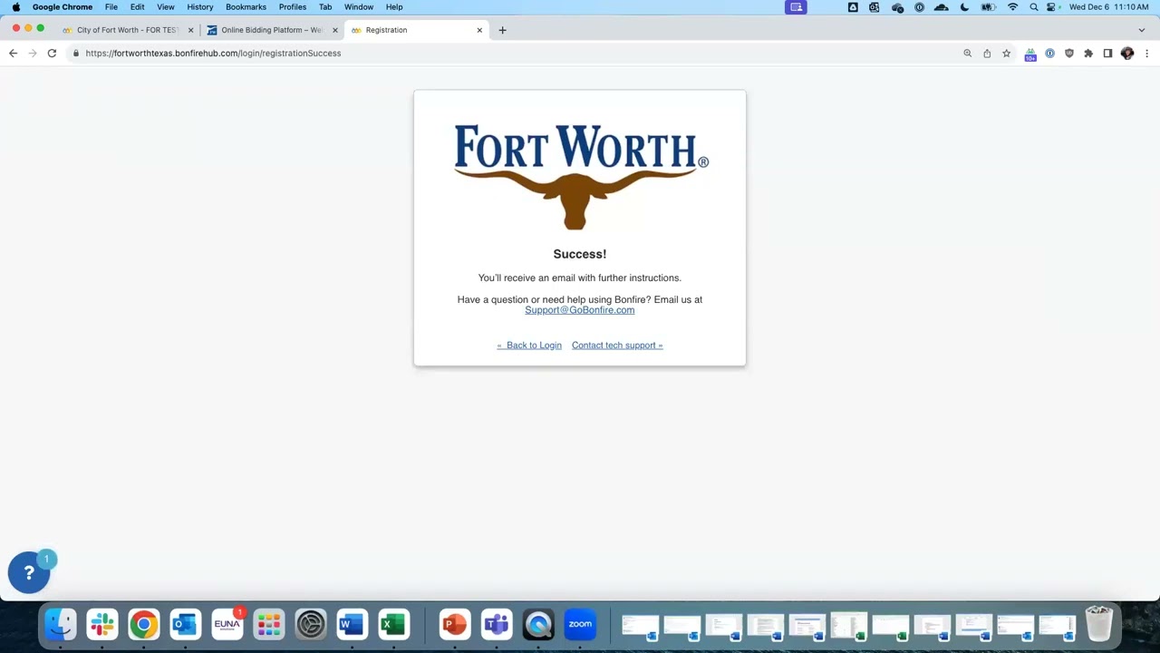Click the Support@GoBonfire.com email link
The width and height of the screenshot is (1160, 653).
tap(580, 310)
